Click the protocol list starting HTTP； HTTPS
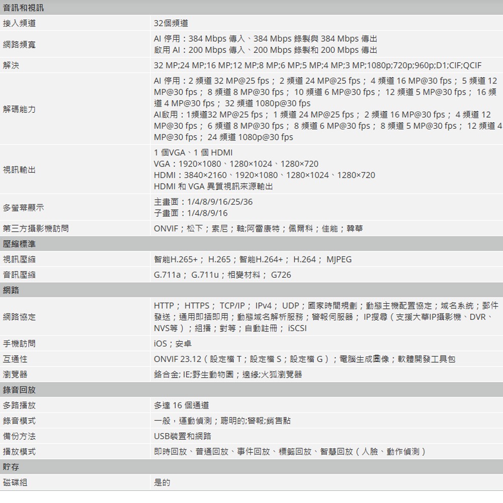Viewport: 503px width, 503px height. click(326, 316)
